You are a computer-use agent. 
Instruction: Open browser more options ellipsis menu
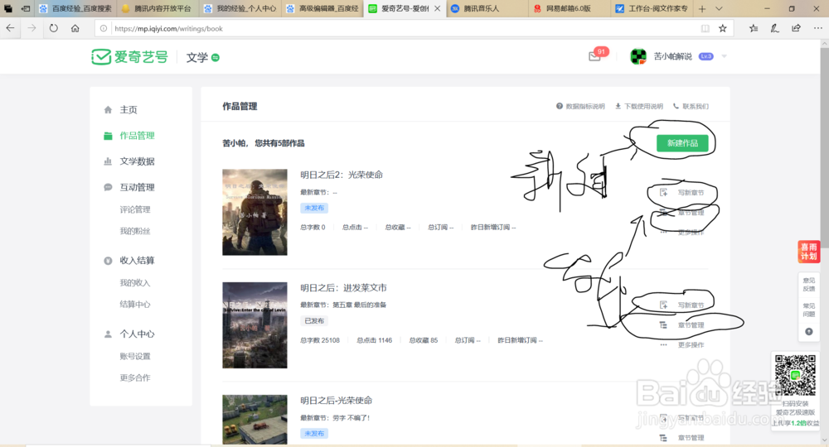pos(817,28)
